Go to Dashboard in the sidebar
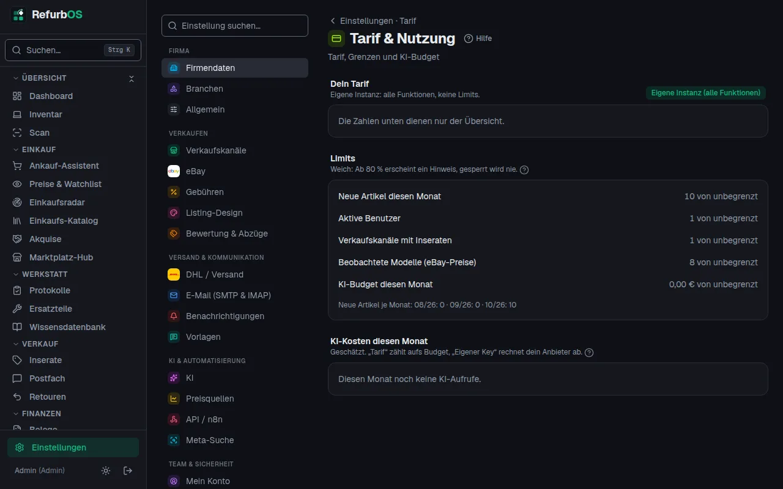 (x=73, y=96)
